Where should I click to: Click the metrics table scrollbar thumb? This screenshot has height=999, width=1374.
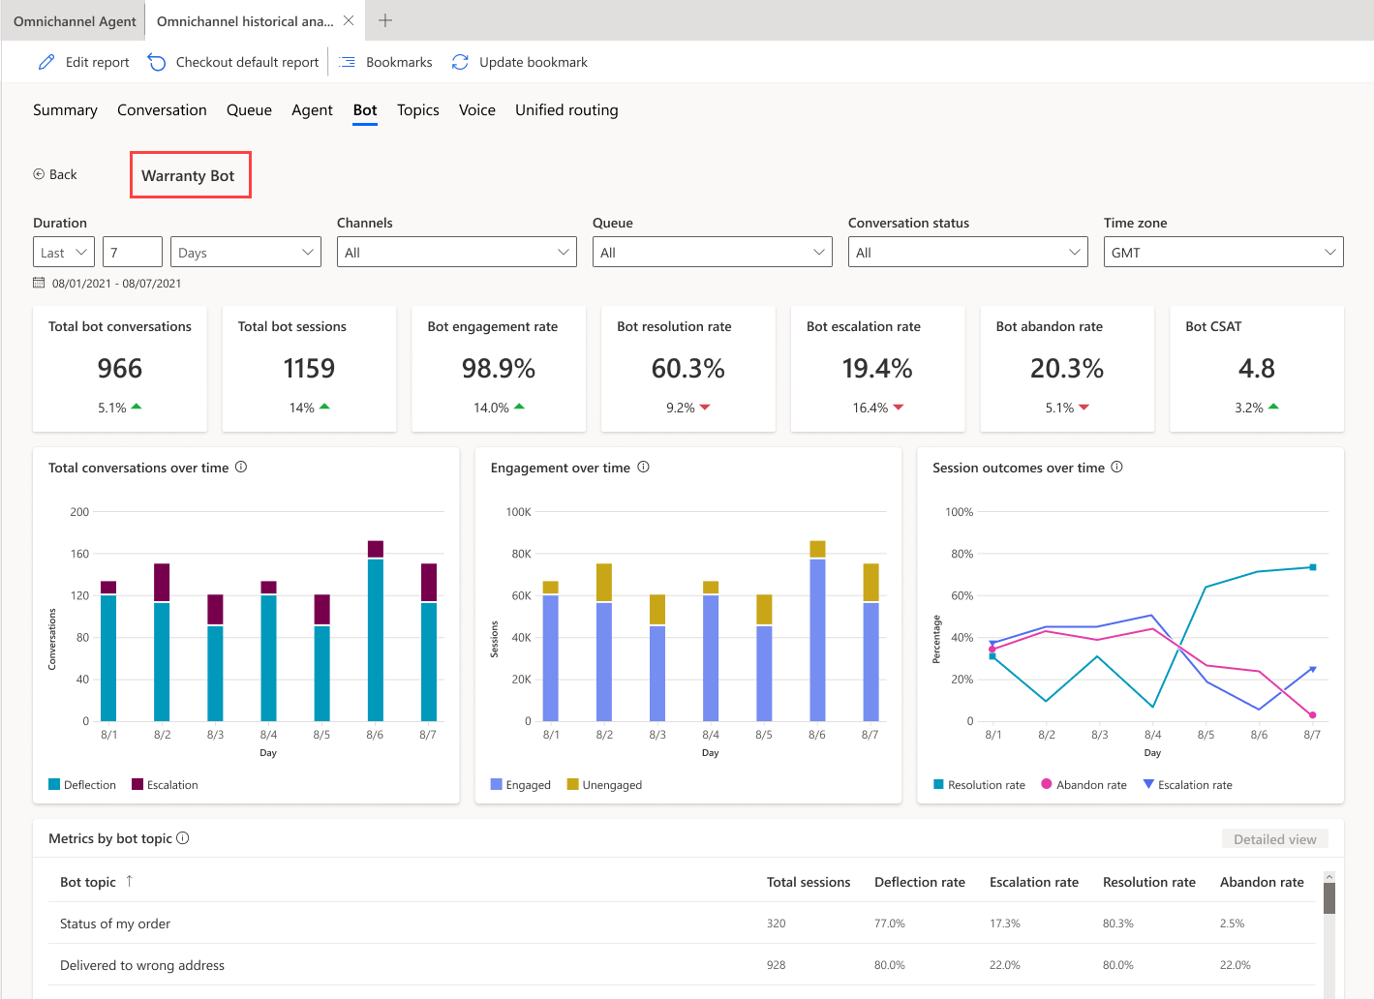tap(1329, 897)
